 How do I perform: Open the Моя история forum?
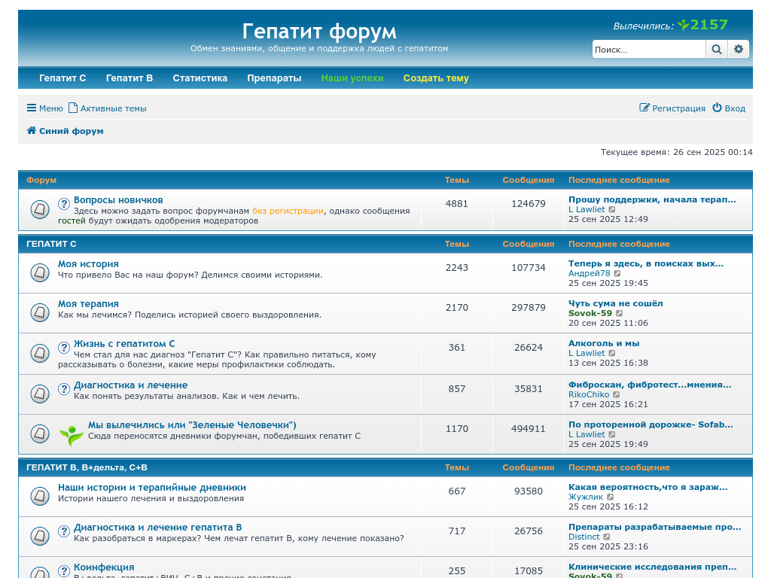[x=88, y=264]
